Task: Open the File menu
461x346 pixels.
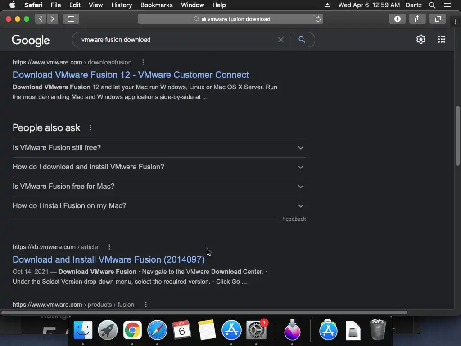Action: pos(55,5)
